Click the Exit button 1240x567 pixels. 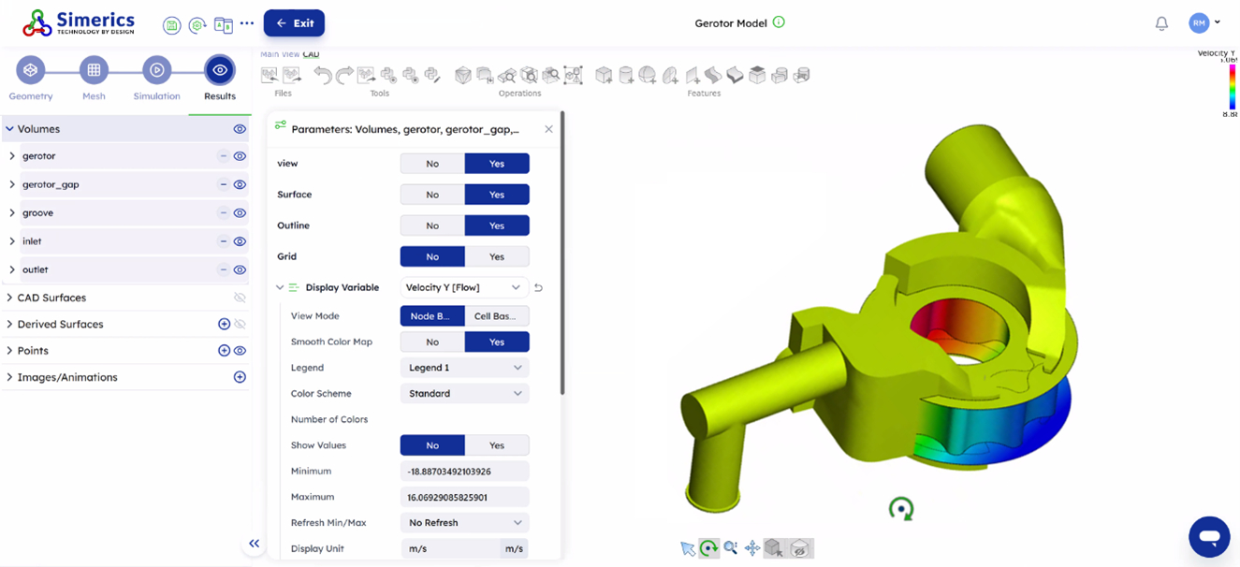[x=294, y=23]
